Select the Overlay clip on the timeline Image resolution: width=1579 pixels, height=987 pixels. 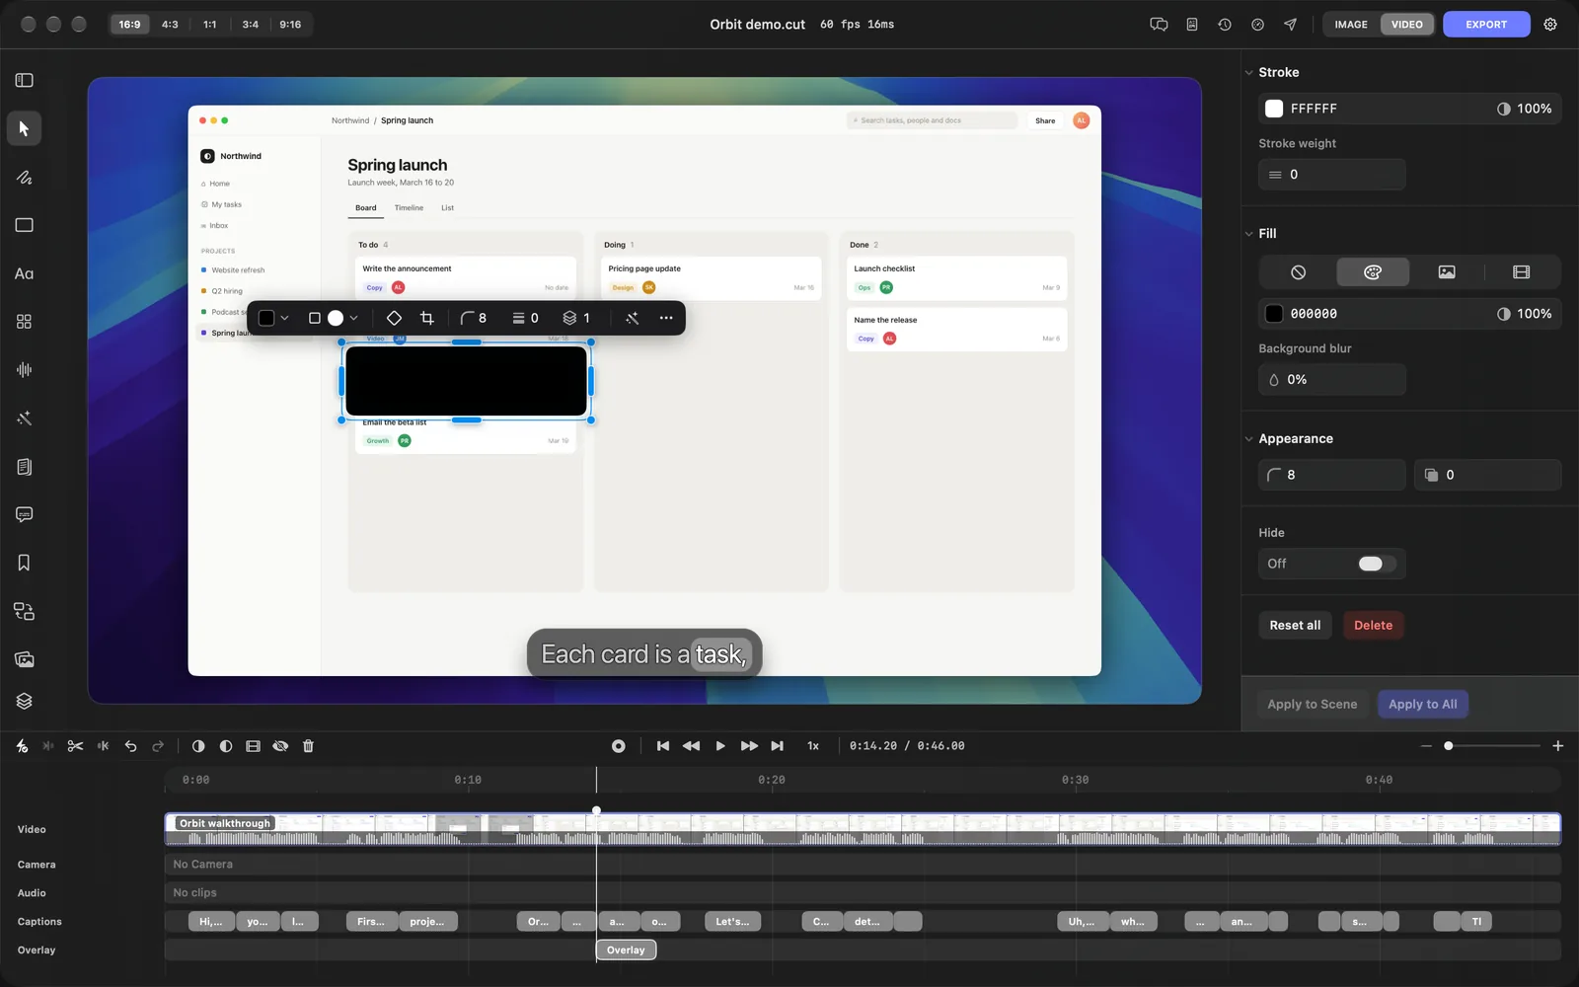(x=626, y=950)
